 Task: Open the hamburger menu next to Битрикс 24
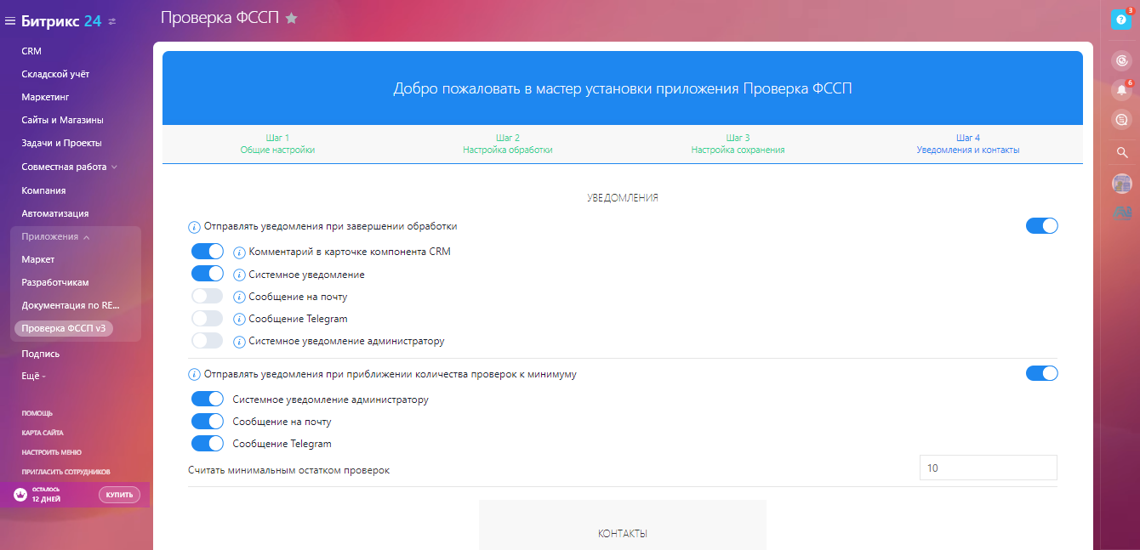coord(10,21)
